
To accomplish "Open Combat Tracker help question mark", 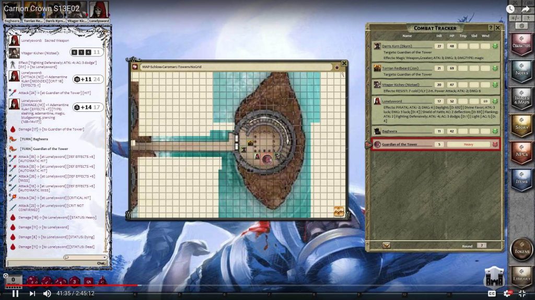I will pos(491,28).
